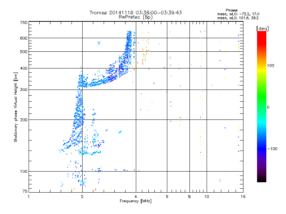The image size is (286, 214).
Task: Click the y-axis tick label '75'
Action: pyautogui.click(x=25, y=191)
